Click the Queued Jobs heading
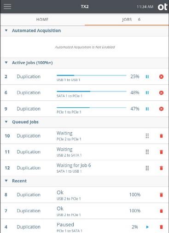The width and height of the screenshot is (169, 233). pos(25,122)
